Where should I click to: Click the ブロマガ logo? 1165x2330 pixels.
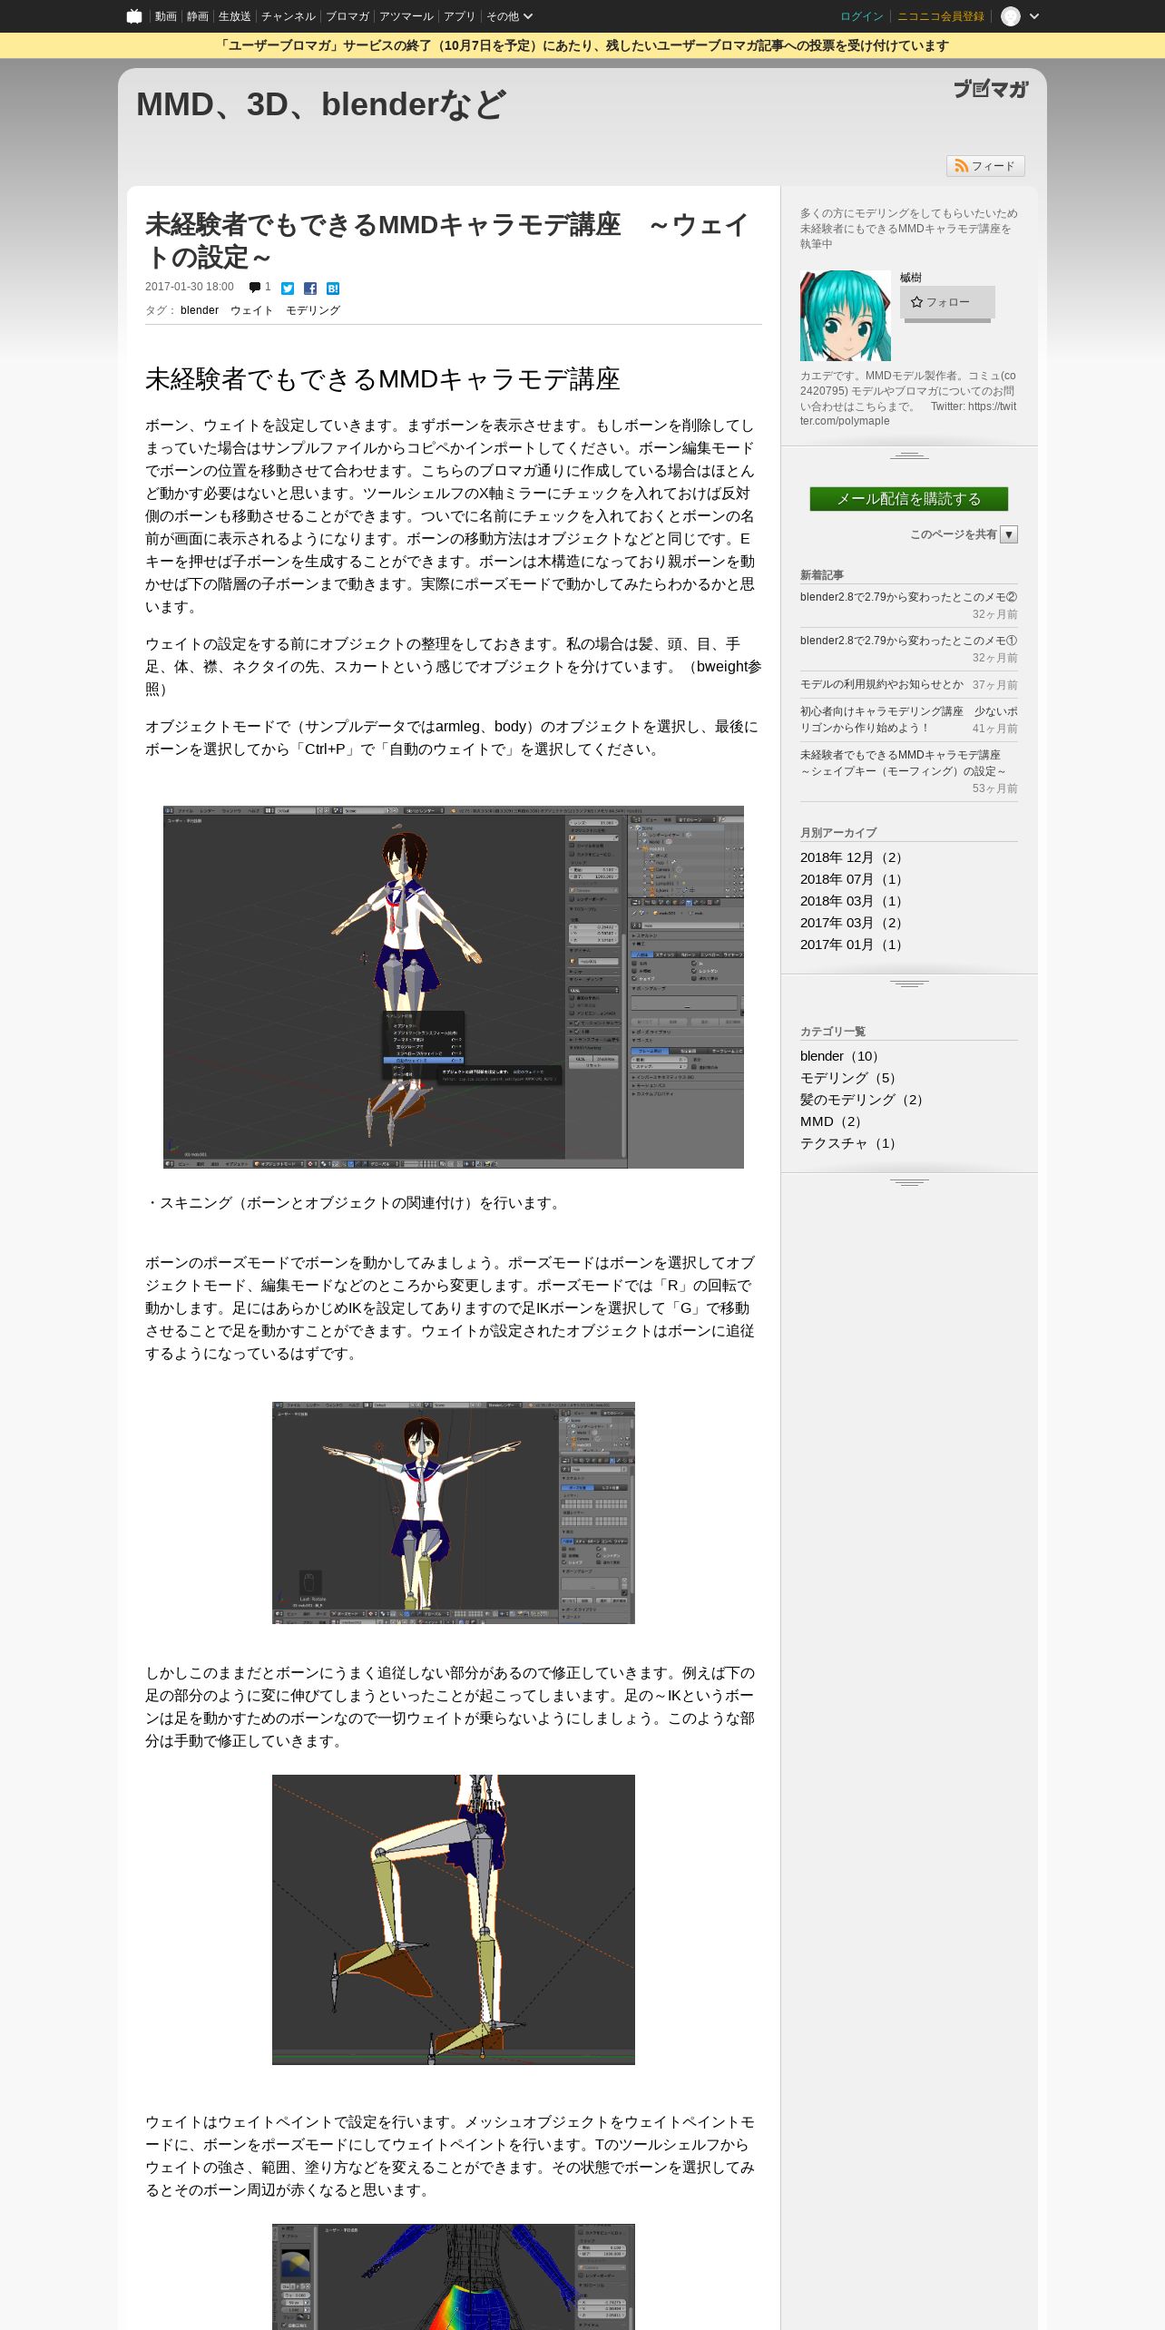(990, 89)
